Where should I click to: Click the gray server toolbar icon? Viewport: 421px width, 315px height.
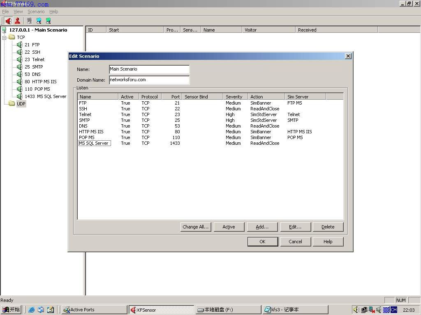pos(29,21)
